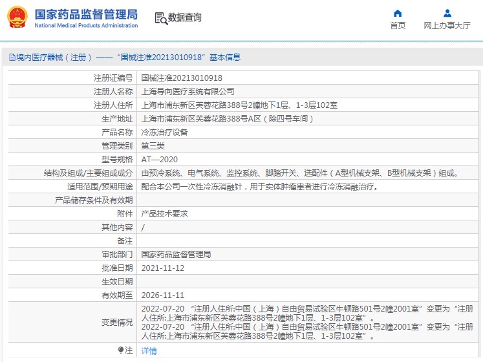This screenshot has height=362, width=483.
Task: Click the slash value in 其他内容 row
Action: (143, 228)
